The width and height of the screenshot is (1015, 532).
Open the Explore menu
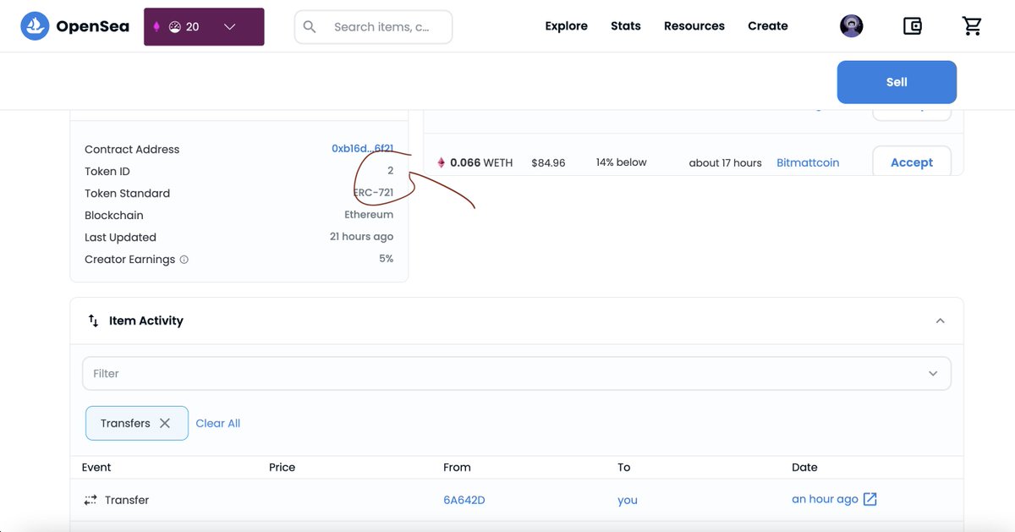coord(566,26)
